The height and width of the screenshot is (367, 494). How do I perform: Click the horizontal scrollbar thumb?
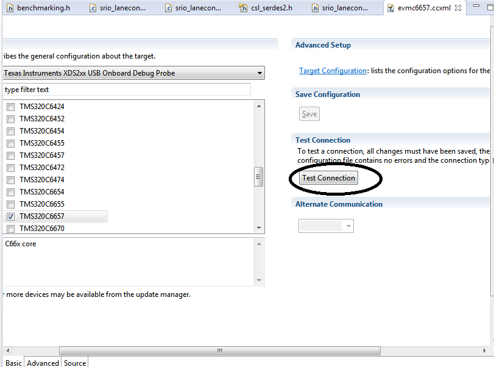pyautogui.click(x=220, y=351)
